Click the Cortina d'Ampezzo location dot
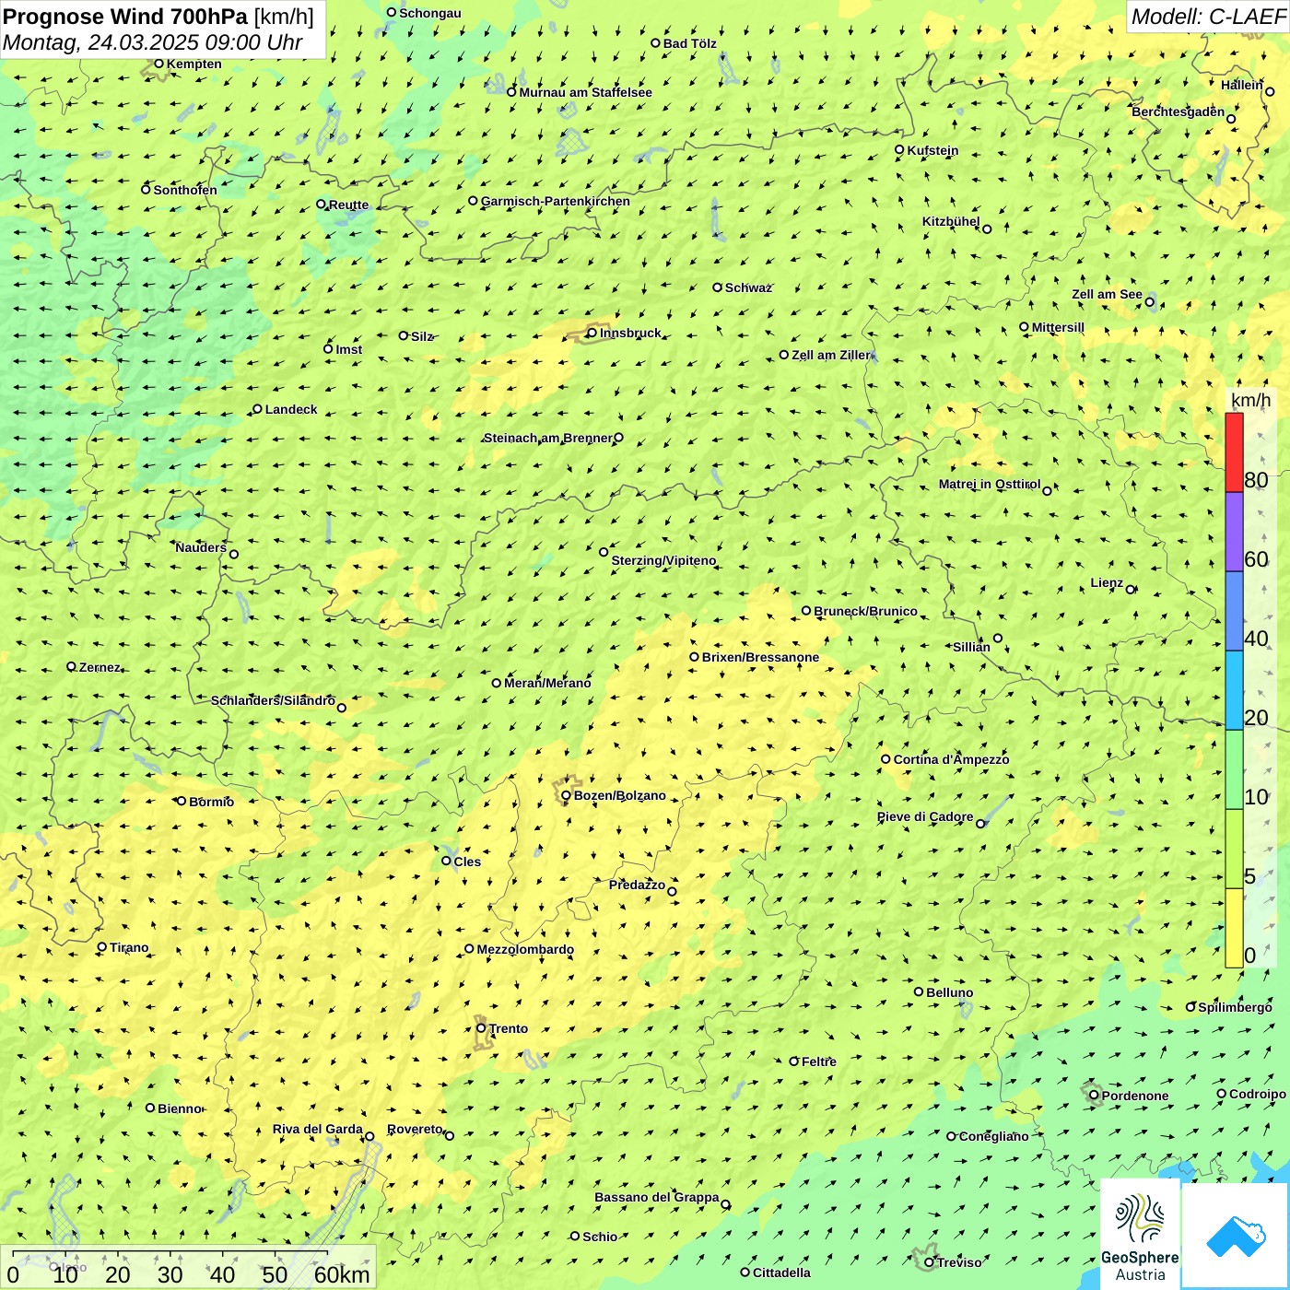The height and width of the screenshot is (1290, 1290). [x=885, y=759]
